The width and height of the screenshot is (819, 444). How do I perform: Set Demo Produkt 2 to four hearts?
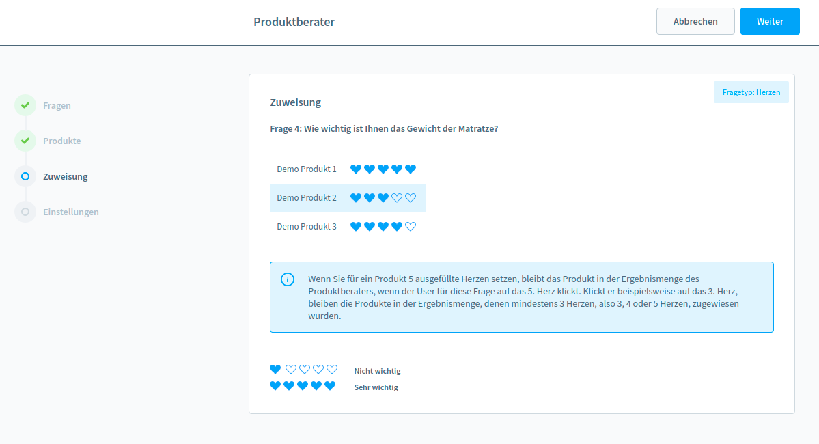[397, 198]
